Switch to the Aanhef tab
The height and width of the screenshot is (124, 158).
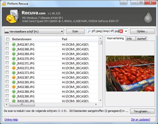tap(141, 39)
